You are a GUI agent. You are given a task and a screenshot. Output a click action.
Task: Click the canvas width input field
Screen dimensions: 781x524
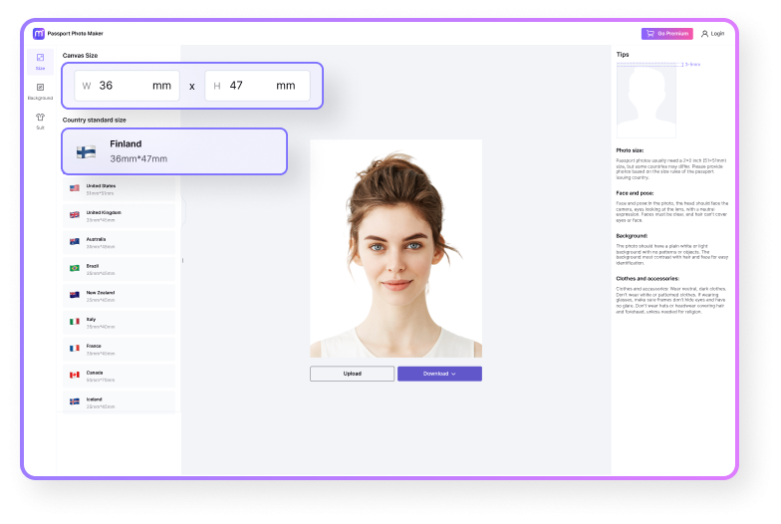click(125, 86)
